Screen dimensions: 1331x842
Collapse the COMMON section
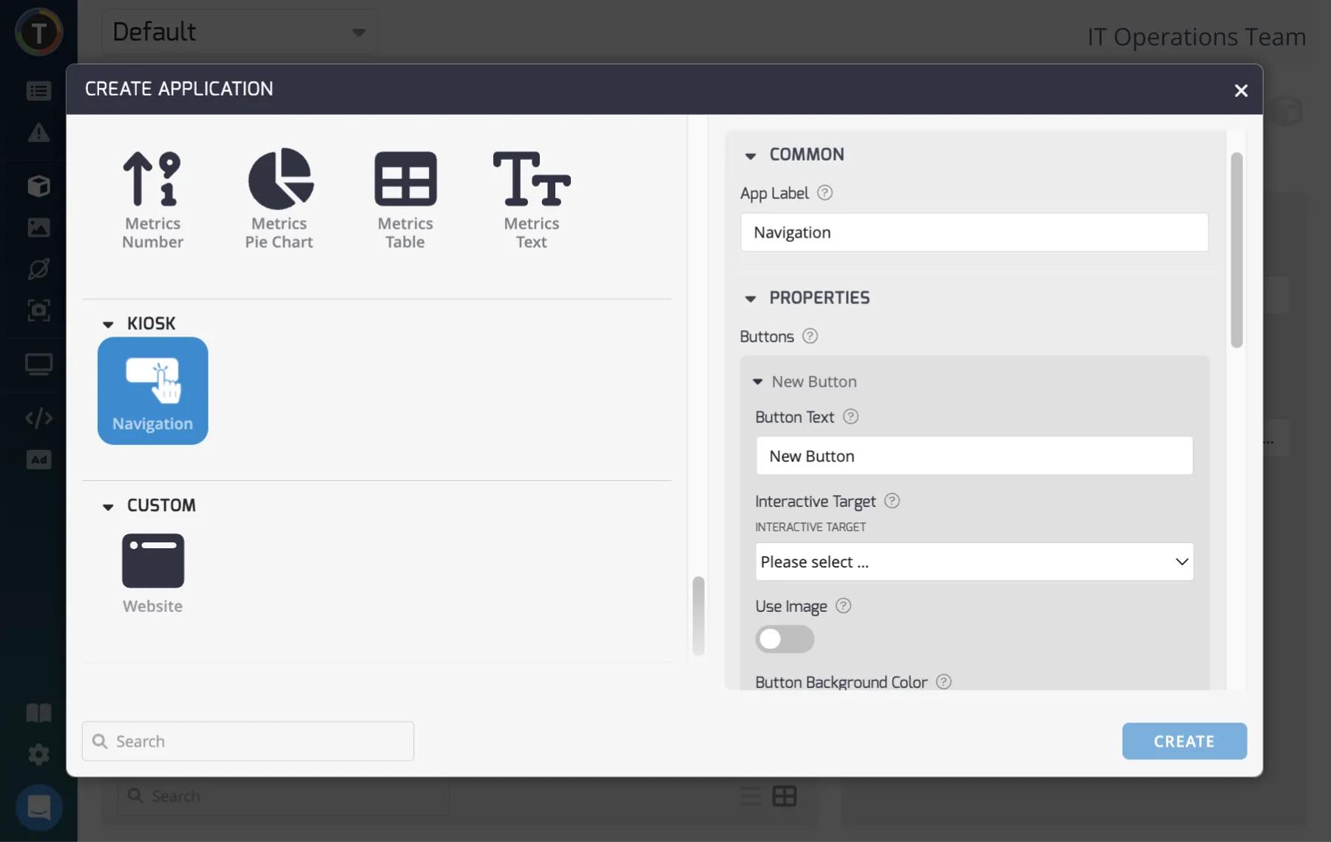coord(751,155)
